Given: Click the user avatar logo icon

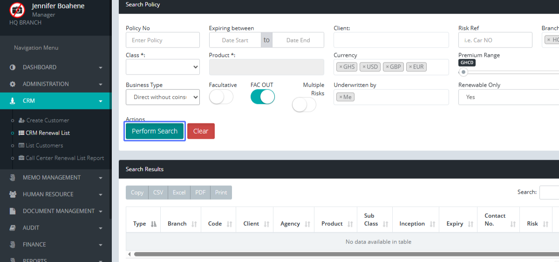Looking at the screenshot, I should pyautogui.click(x=17, y=10).
